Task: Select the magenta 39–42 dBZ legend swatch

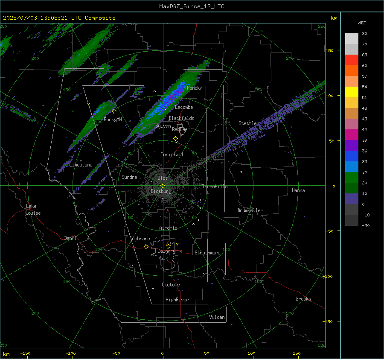Action: [352, 134]
